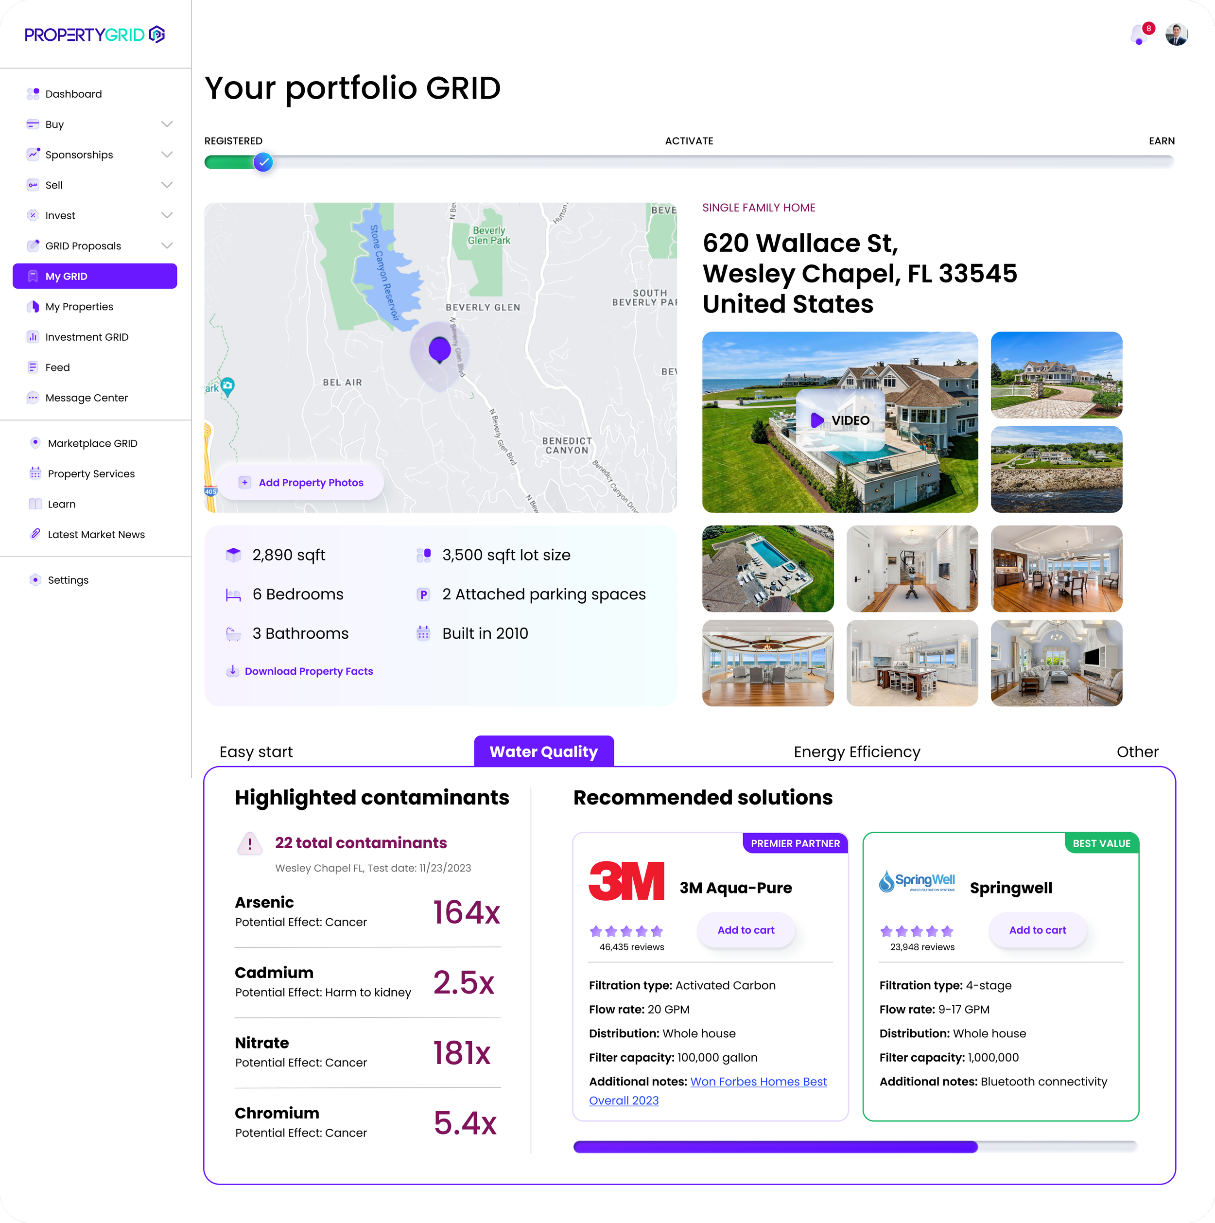Open the living room fireplace thumbnail

pos(1056,663)
